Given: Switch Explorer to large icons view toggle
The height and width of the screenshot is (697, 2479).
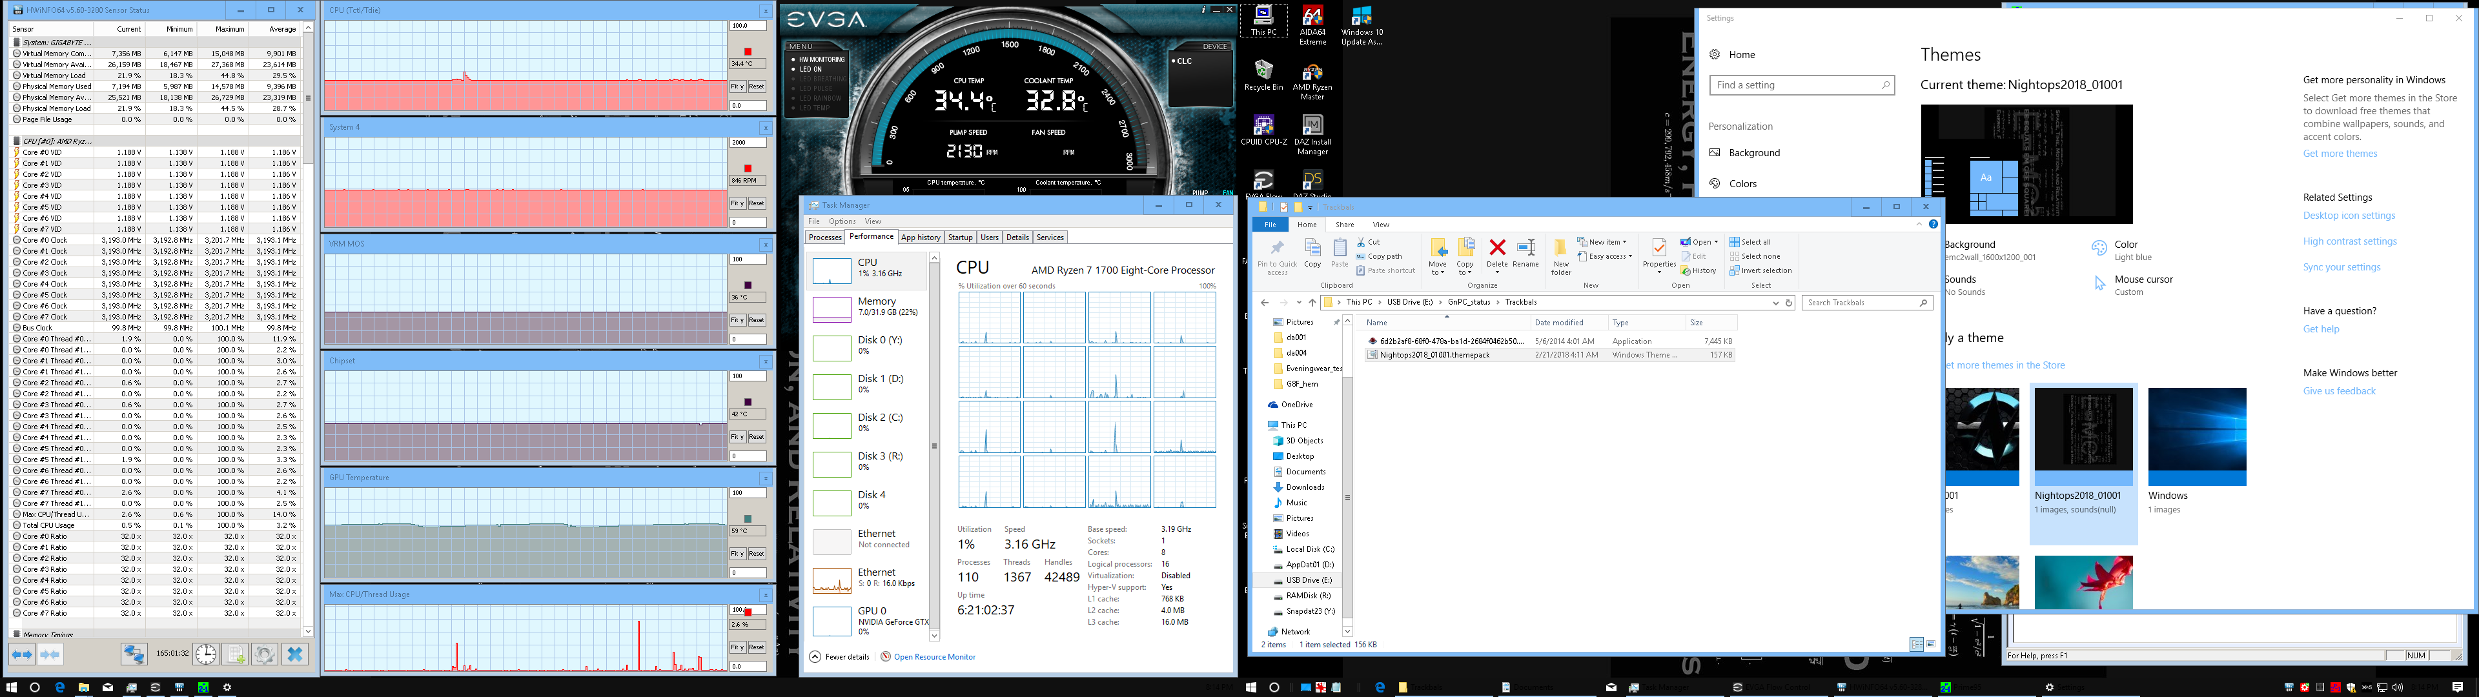Looking at the screenshot, I should click(1932, 644).
